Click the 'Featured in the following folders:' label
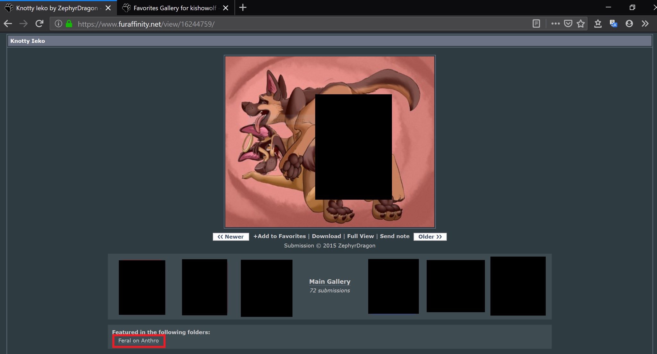 pyautogui.click(x=161, y=332)
